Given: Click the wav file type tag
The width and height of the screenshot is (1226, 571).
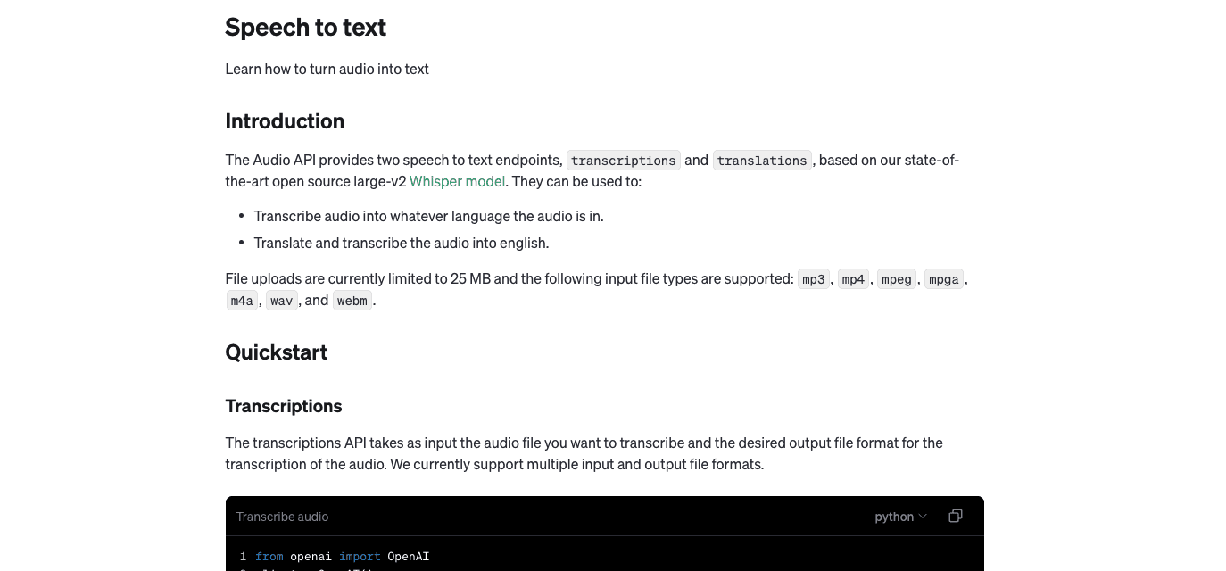Looking at the screenshot, I should coord(282,300).
